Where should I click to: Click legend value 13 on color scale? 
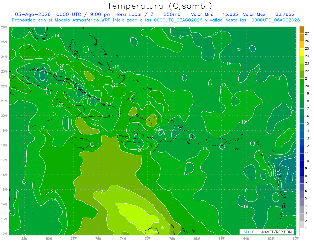[307, 138]
